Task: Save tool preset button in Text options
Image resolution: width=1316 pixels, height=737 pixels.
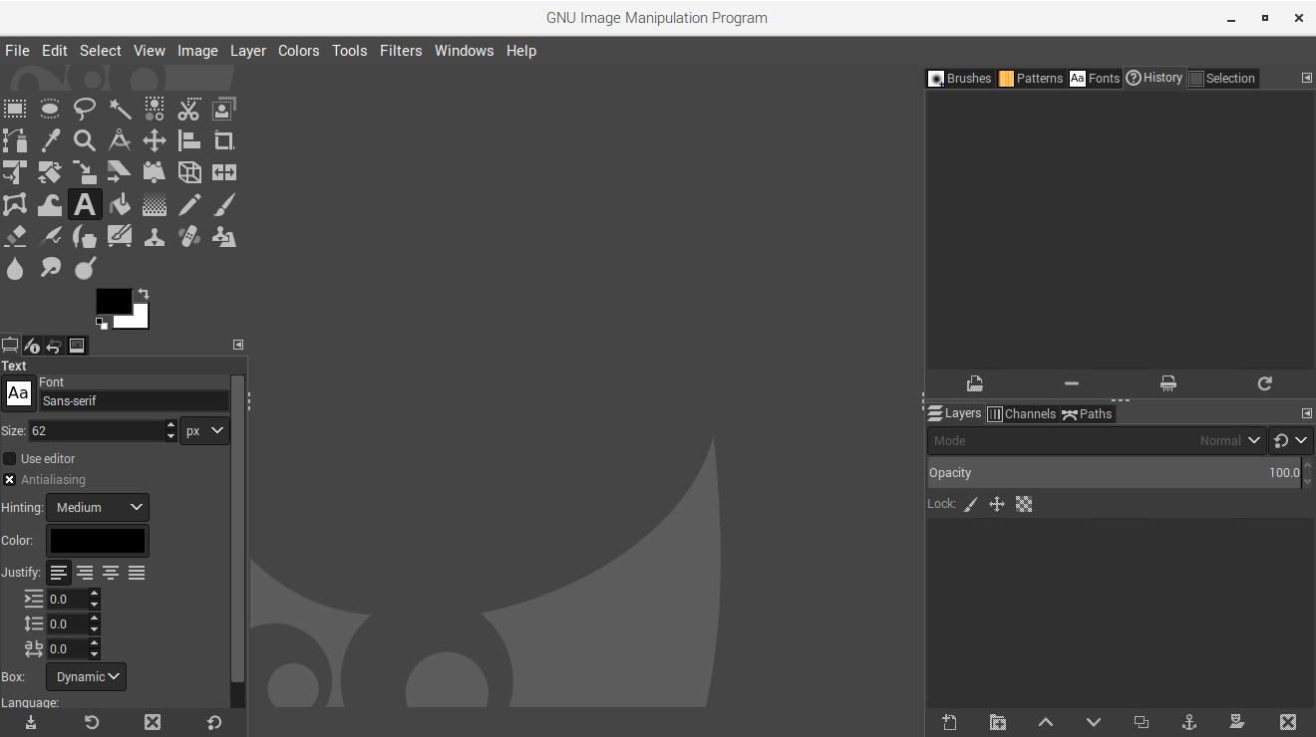Action: (x=31, y=723)
